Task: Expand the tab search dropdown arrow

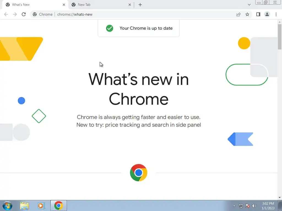Action: (x=249, y=5)
